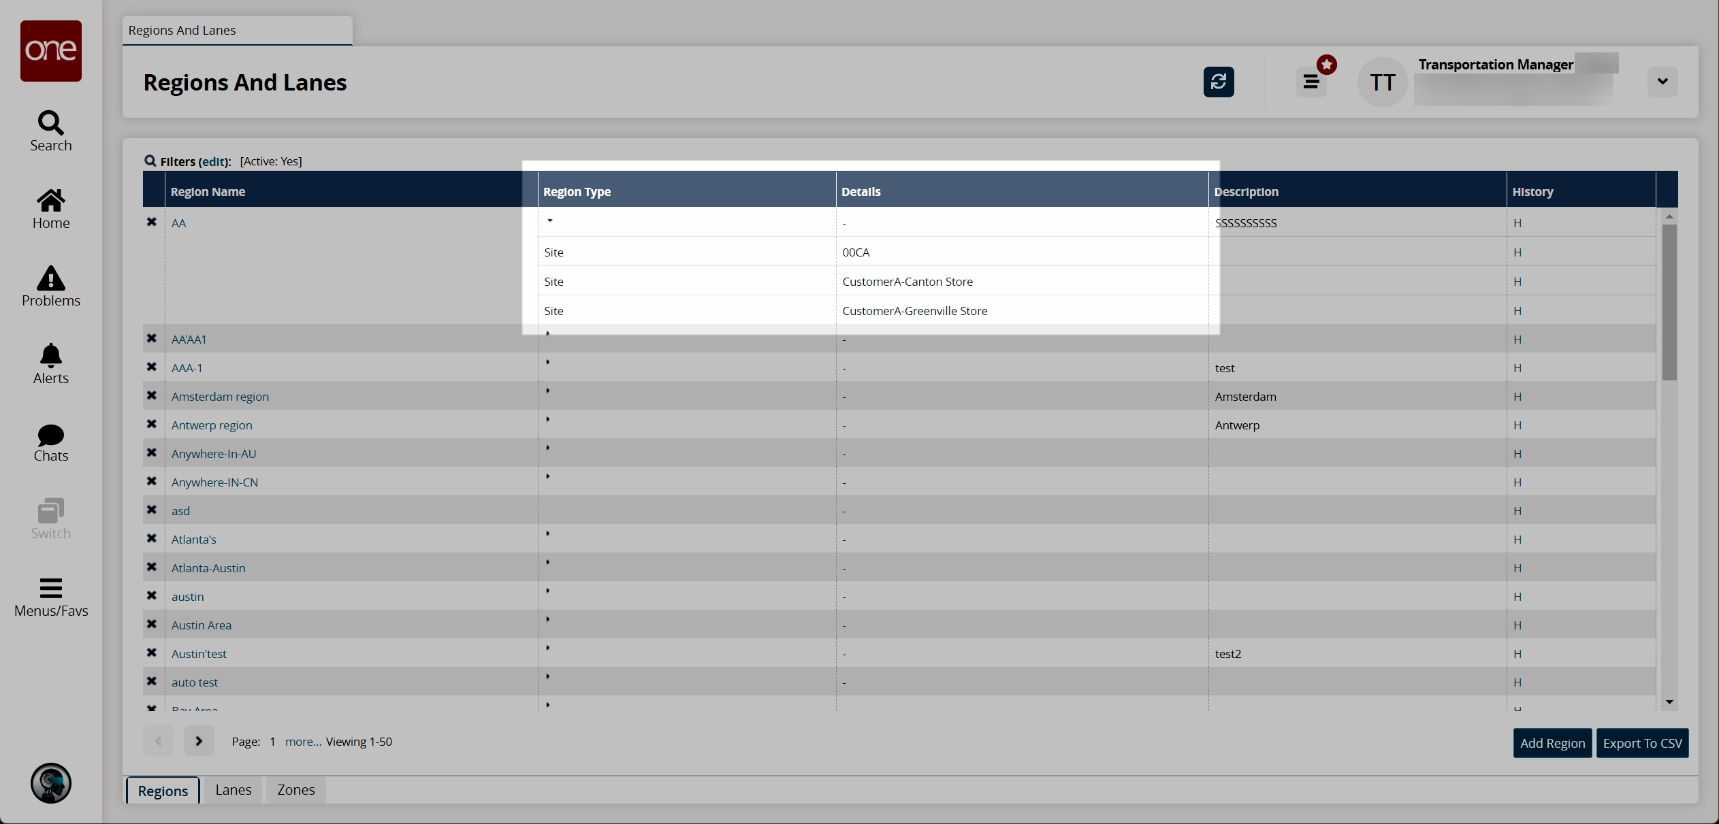The image size is (1719, 824).
Task: Delete the Anywhere-IN-CN row
Action: [152, 481]
